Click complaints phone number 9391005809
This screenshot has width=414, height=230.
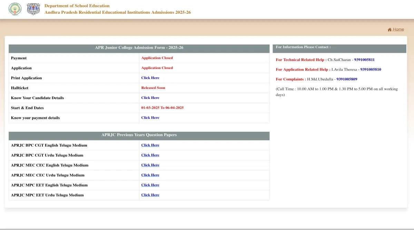[x=347, y=79]
